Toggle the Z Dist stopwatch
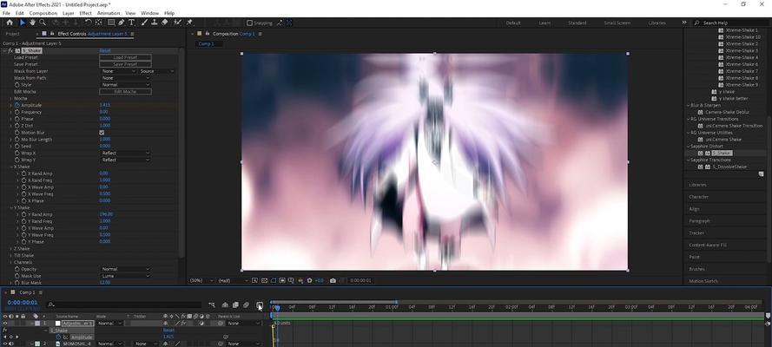Image resolution: width=772 pixels, height=347 pixels. click(17, 126)
